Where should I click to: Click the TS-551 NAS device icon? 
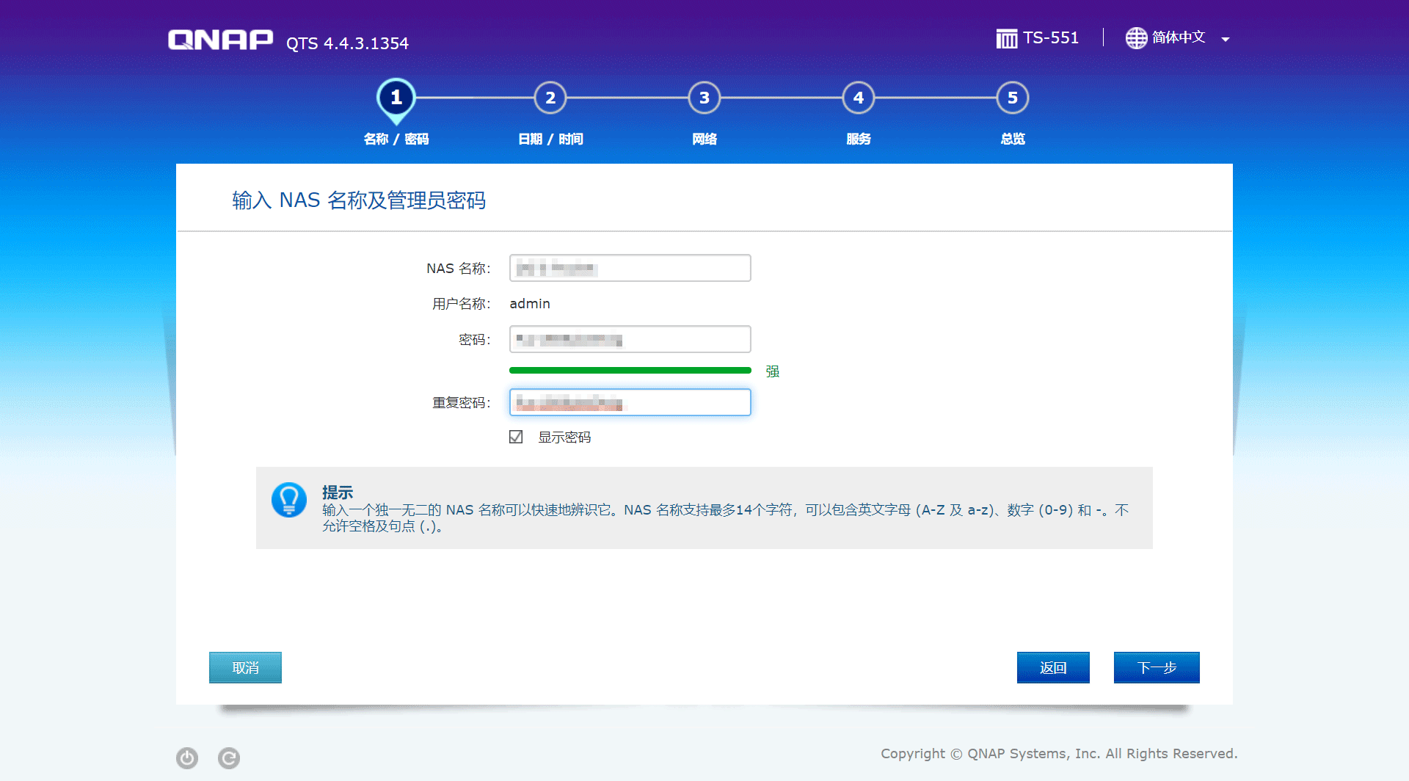[1007, 38]
